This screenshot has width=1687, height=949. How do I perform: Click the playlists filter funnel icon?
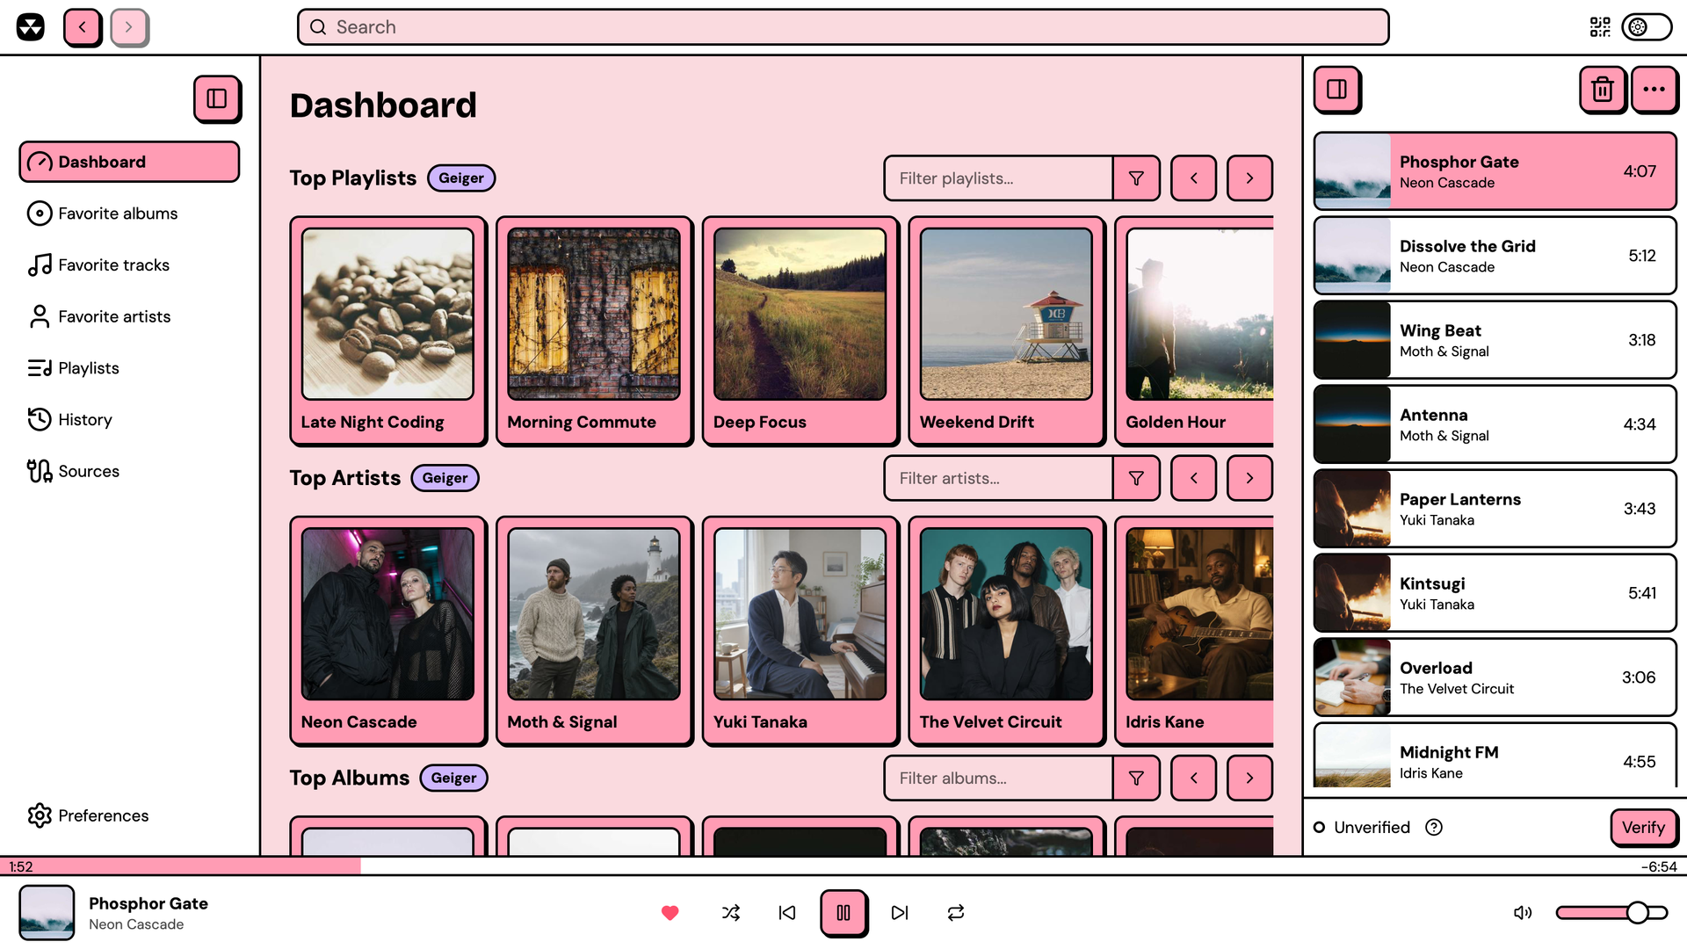tap(1136, 178)
